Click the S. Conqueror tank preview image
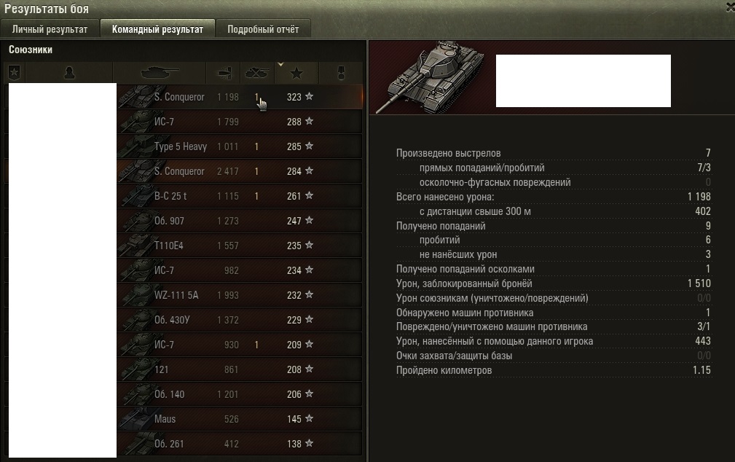Viewport: 735px width, 462px height. (x=429, y=77)
